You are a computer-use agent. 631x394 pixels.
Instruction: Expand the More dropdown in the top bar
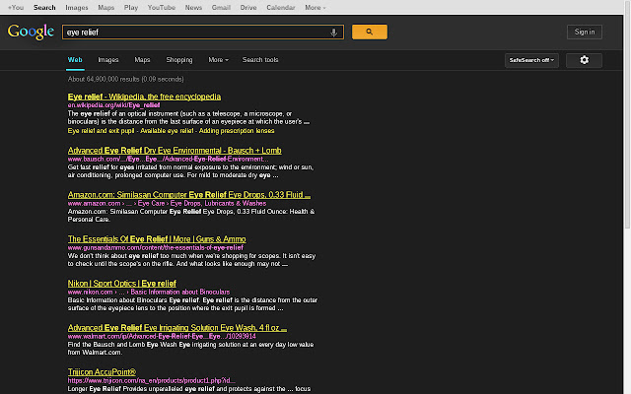[x=315, y=7]
